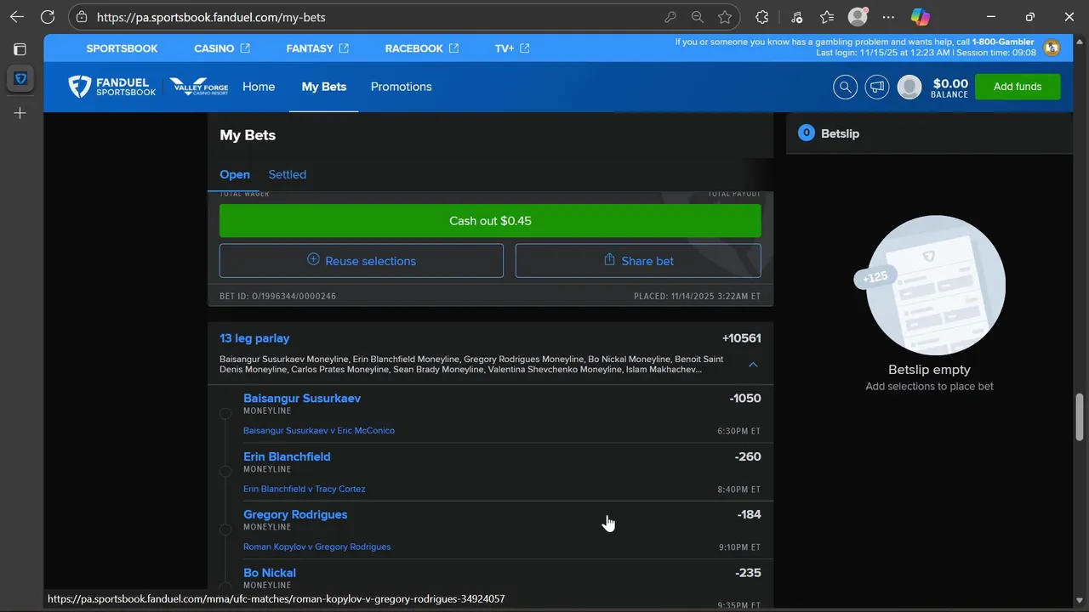Open the RACEBOOK external link
This screenshot has width=1089, height=612.
click(422, 48)
